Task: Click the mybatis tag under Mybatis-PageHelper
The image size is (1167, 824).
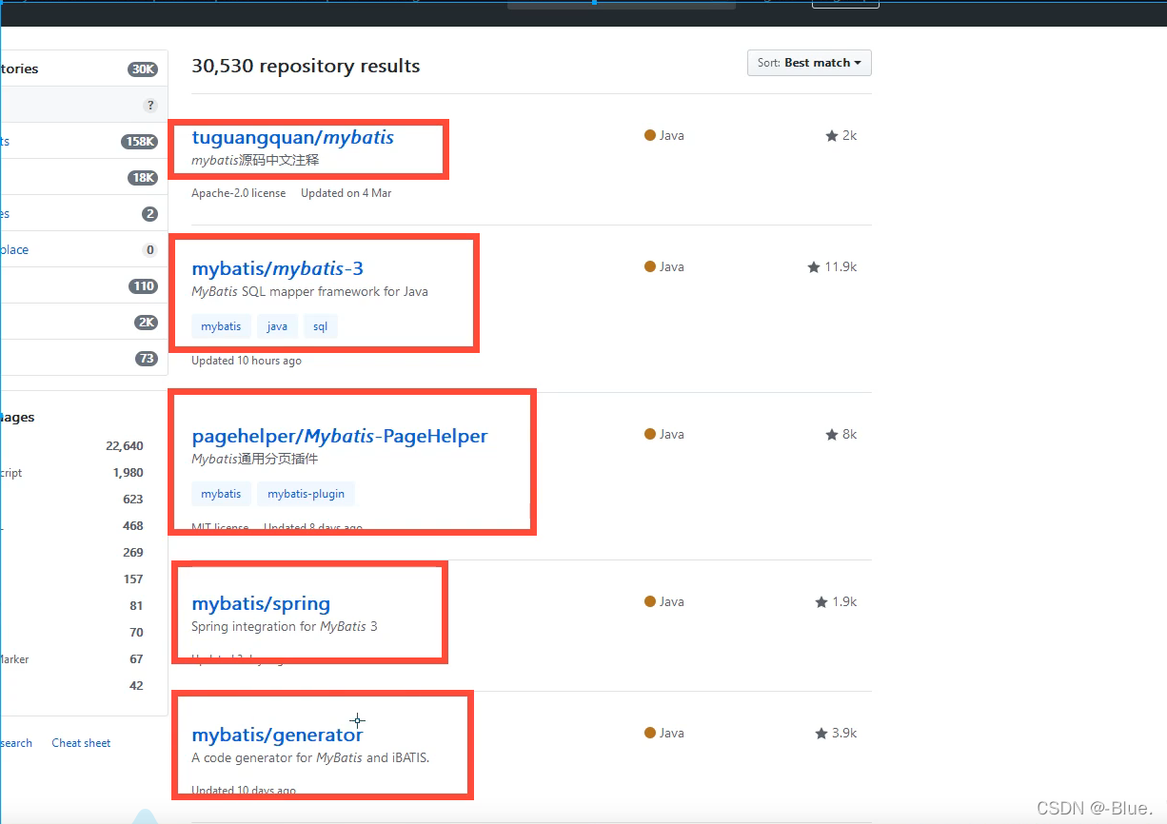Action: tap(221, 494)
